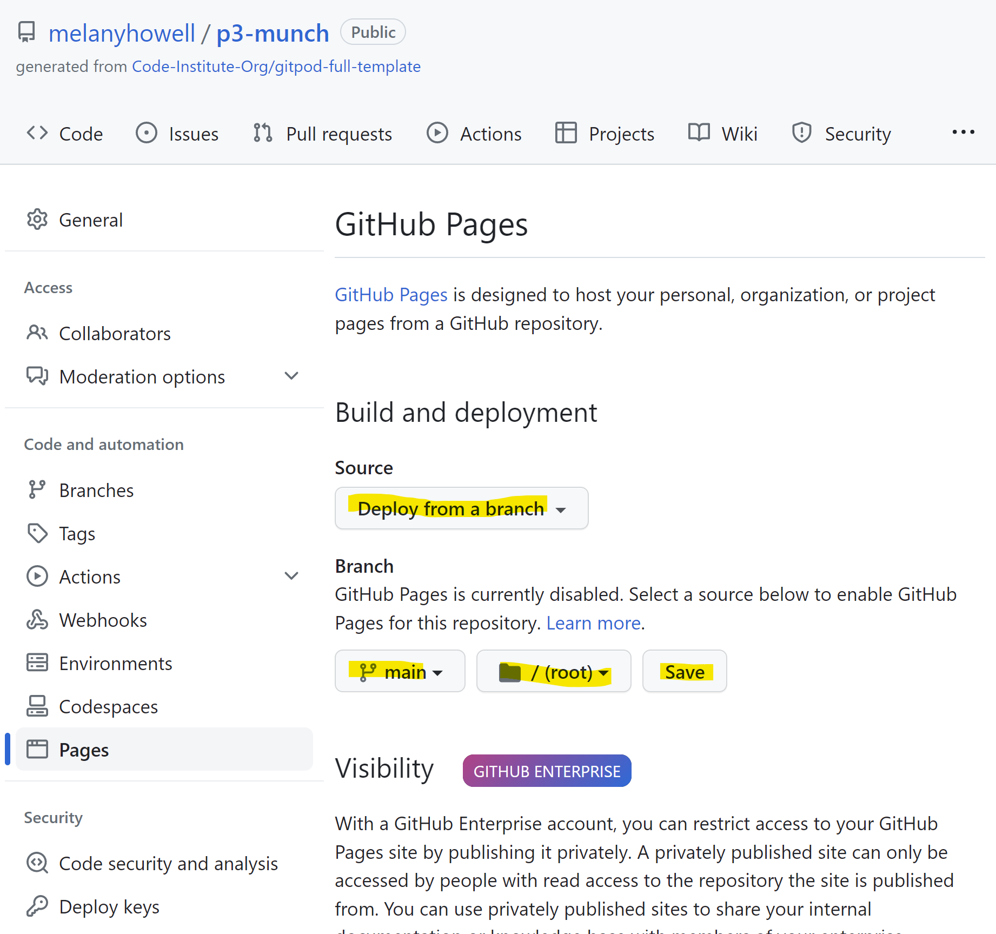Click the Tags icon in sidebar
Viewport: 996px width, 934px height.
[37, 533]
